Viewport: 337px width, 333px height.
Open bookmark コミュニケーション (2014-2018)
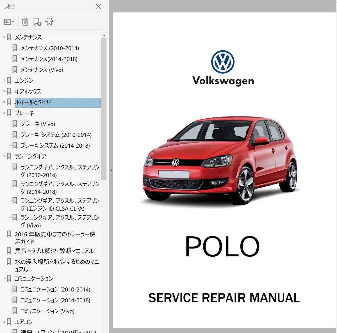55,300
